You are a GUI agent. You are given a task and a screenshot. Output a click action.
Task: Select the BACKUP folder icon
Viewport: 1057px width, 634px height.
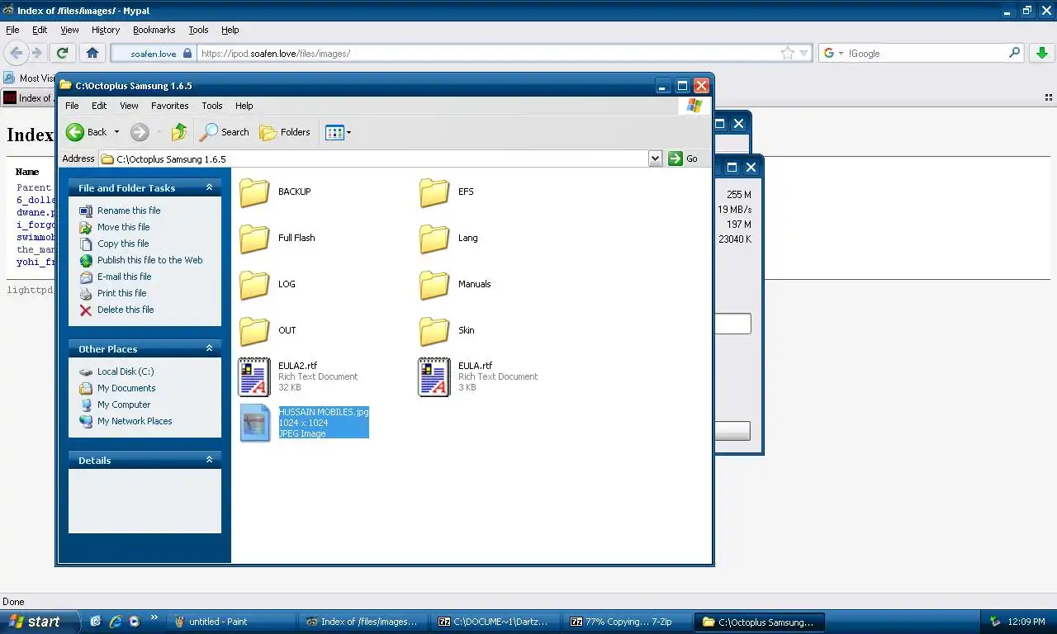coord(254,192)
